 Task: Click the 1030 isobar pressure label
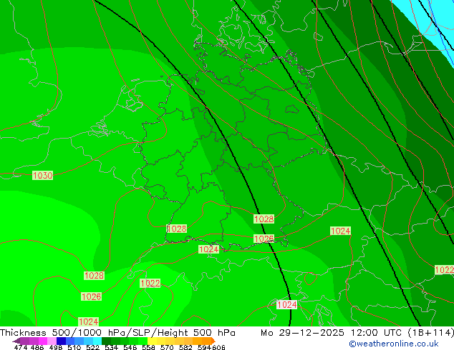(x=42, y=175)
